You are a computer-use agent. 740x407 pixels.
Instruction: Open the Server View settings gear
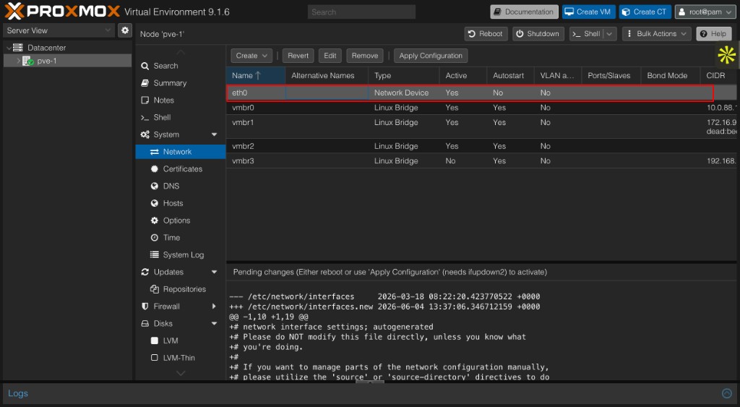click(125, 30)
